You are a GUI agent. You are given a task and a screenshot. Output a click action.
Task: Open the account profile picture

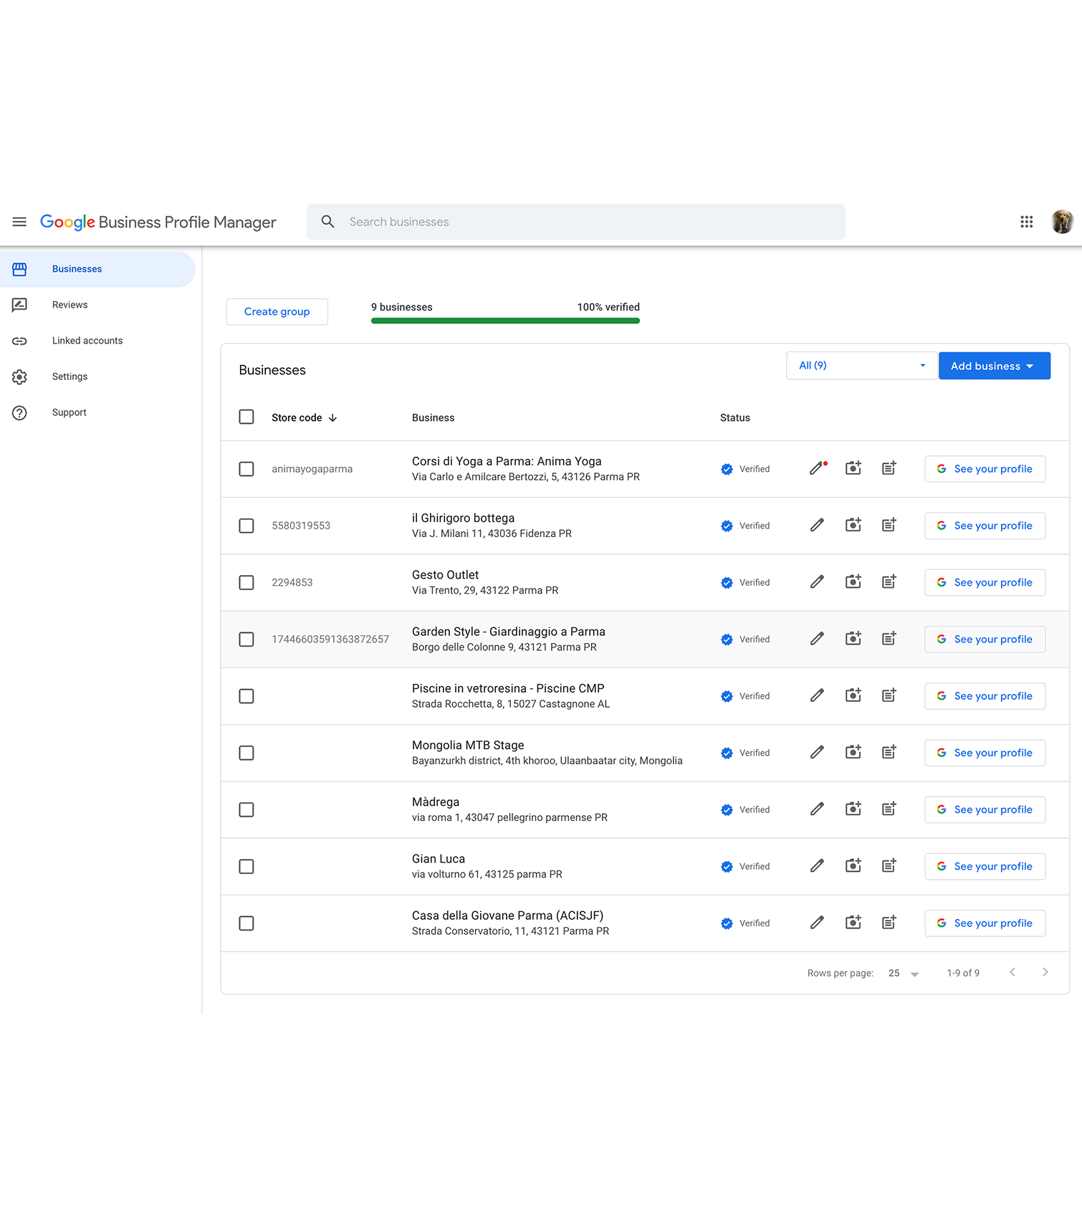point(1062,222)
